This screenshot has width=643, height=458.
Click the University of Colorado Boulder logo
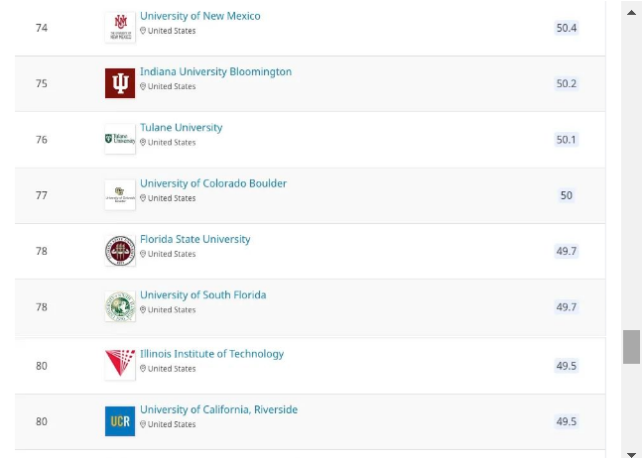point(120,195)
